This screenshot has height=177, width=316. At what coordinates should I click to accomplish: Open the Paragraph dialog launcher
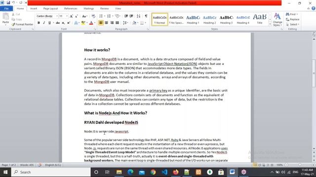point(148,29)
